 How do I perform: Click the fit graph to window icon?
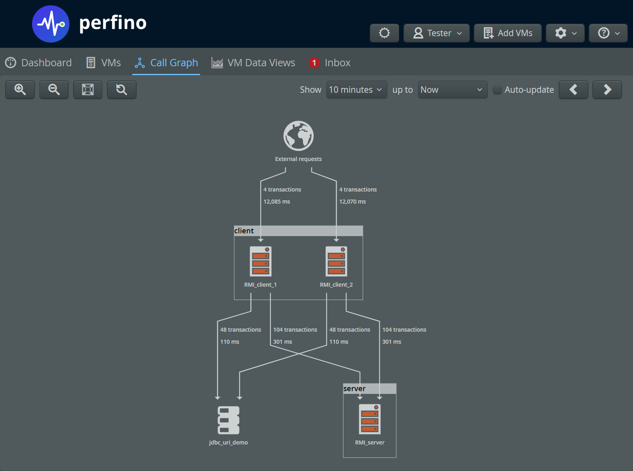click(88, 90)
